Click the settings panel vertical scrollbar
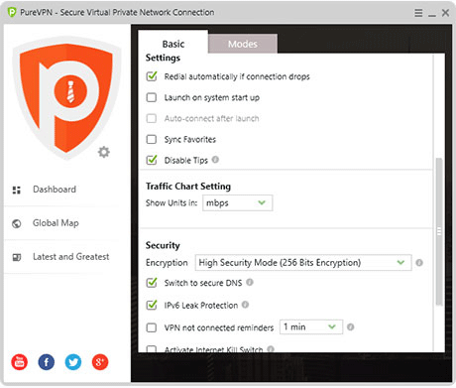 tap(439, 231)
